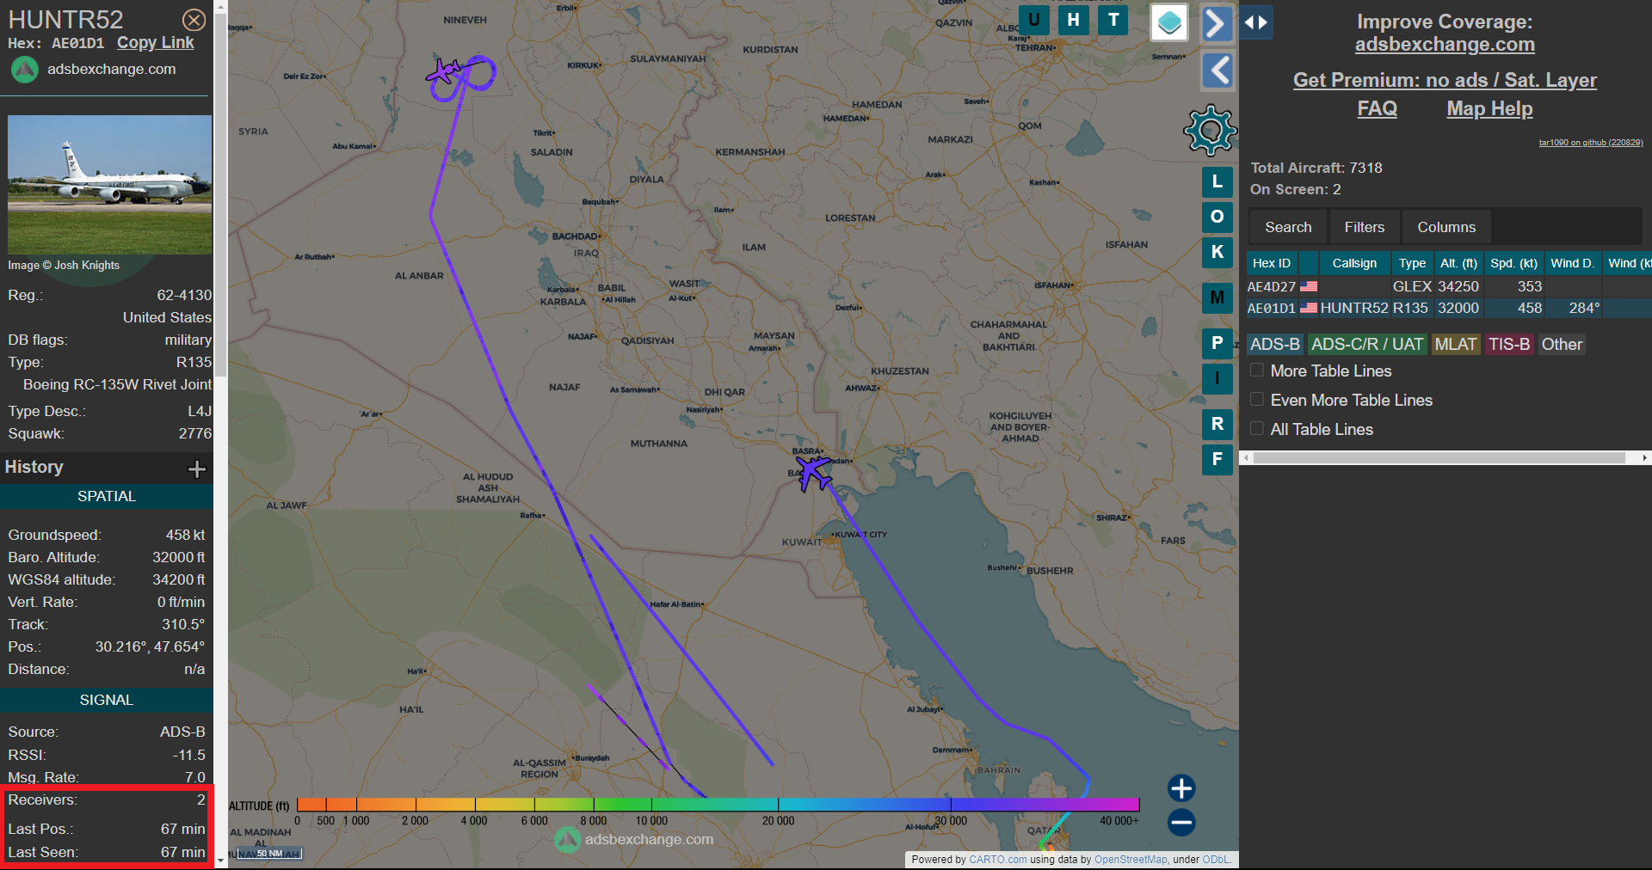This screenshot has height=870, width=1652.
Task: Zoom out with the minus button
Action: [x=1181, y=823]
